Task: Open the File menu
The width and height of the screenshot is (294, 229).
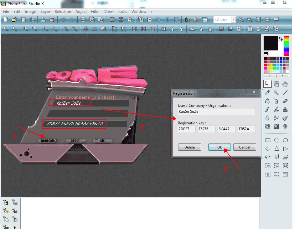Action: tap(6, 12)
